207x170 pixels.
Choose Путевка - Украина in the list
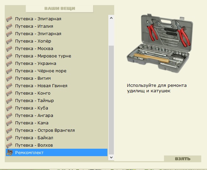click(57, 64)
